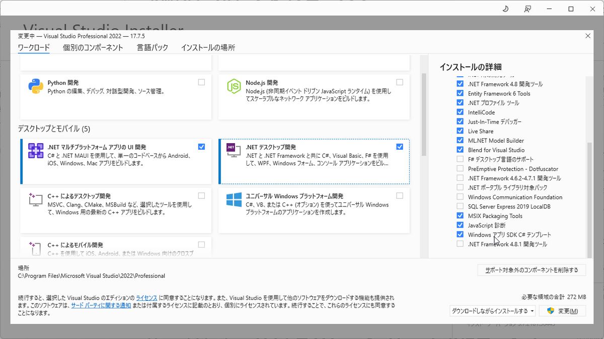The height and width of the screenshot is (339, 604).
Task: Check ユニバーサル Windows プラットフォーム開発 checkbox
Action: tap(400, 195)
